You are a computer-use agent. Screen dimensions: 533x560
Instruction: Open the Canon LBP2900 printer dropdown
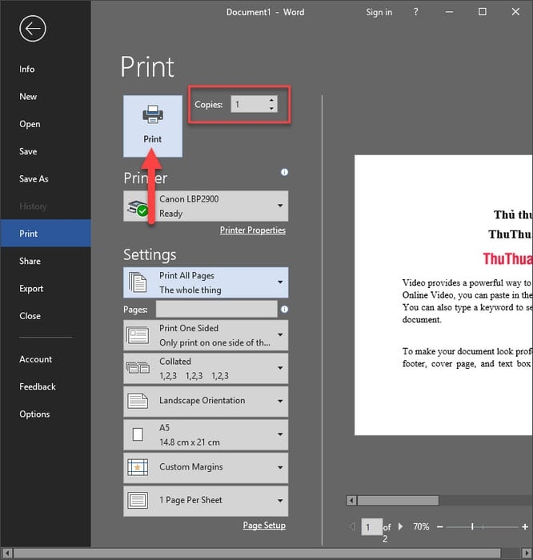206,206
